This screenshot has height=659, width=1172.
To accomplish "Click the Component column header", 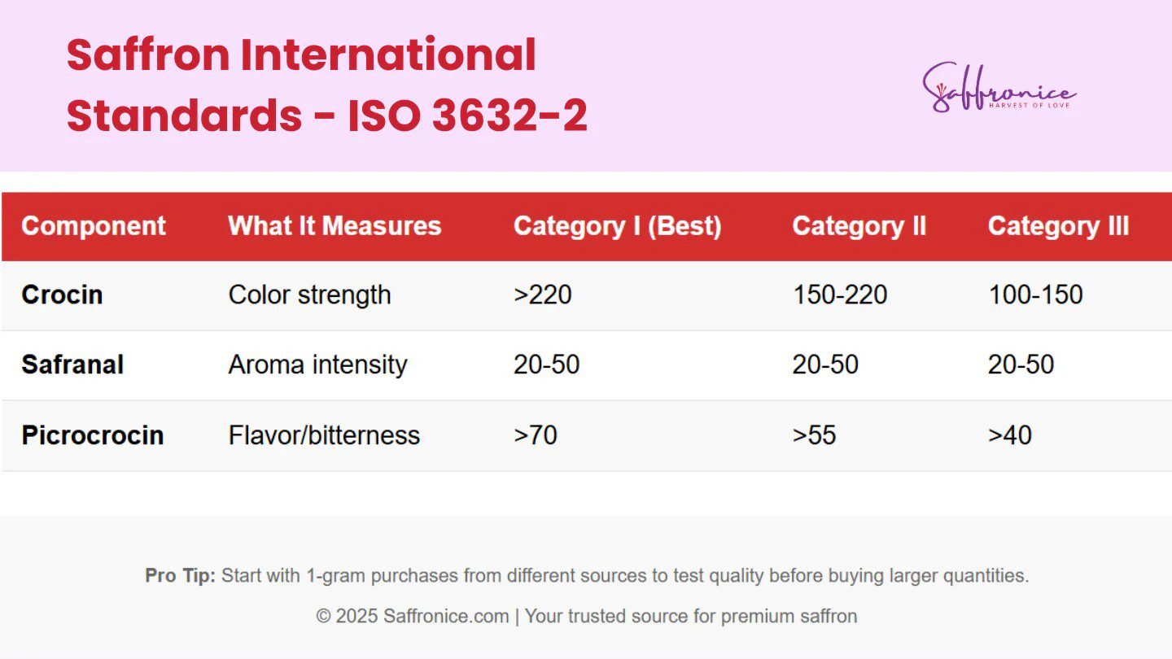I will [x=94, y=226].
